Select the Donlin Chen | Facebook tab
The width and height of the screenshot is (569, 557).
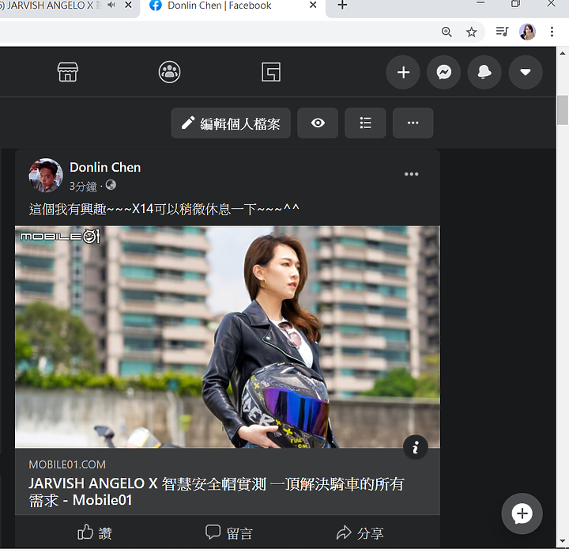(232, 6)
